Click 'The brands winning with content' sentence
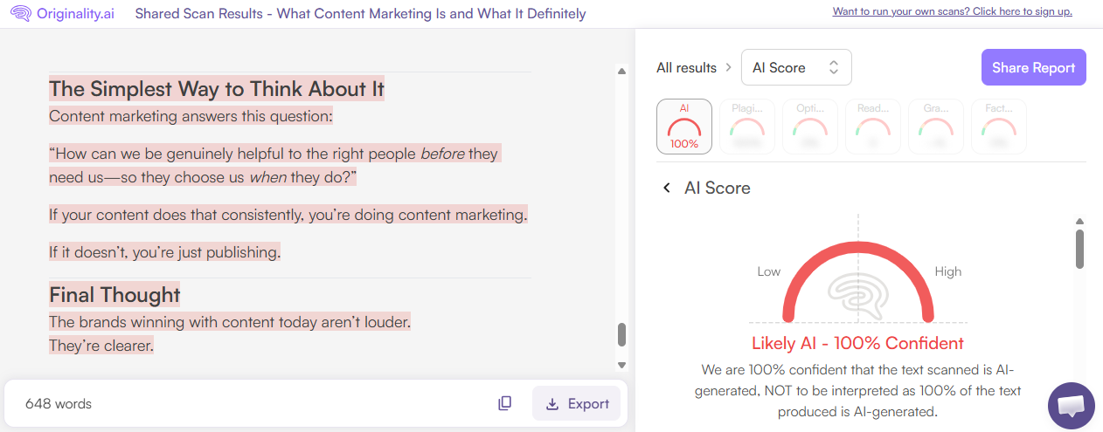This screenshot has height=432, width=1103. pos(230,322)
